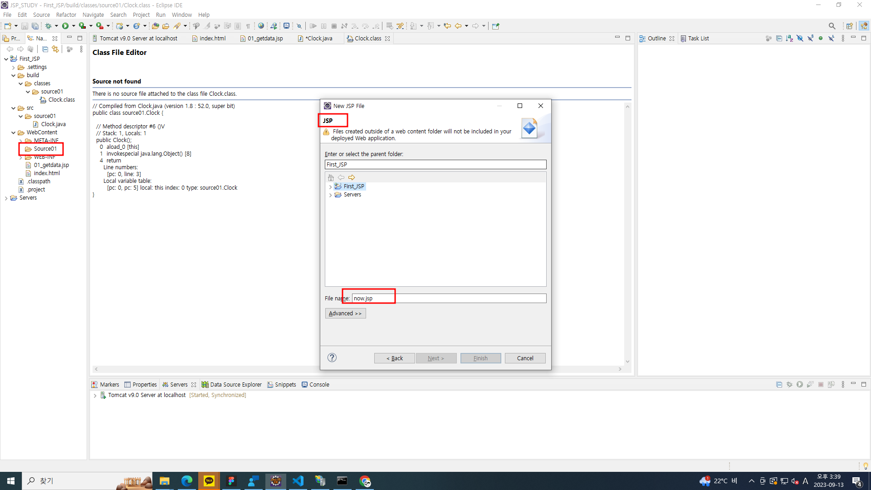Click the File name input field
This screenshot has height=490, width=871.
click(449, 298)
